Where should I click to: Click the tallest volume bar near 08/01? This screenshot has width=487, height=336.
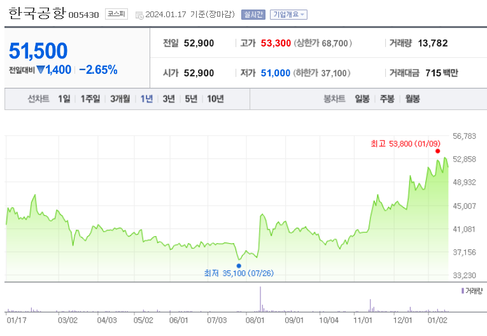(x=260, y=299)
